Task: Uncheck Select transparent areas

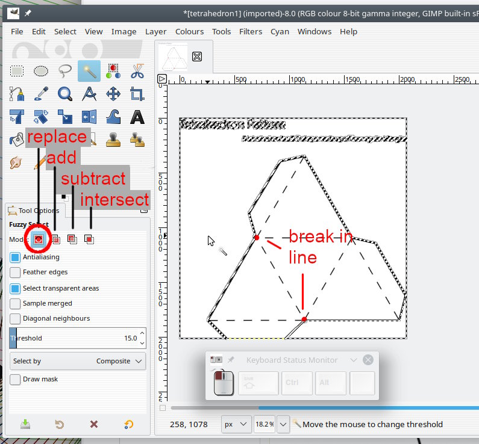Action: (x=15, y=288)
